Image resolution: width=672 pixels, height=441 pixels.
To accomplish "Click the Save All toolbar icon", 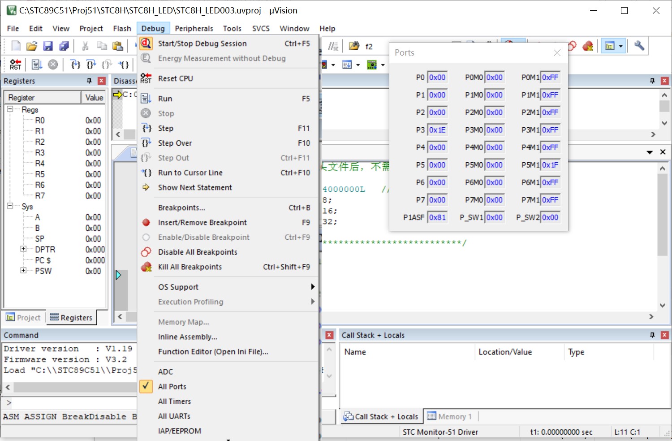I will tap(64, 46).
